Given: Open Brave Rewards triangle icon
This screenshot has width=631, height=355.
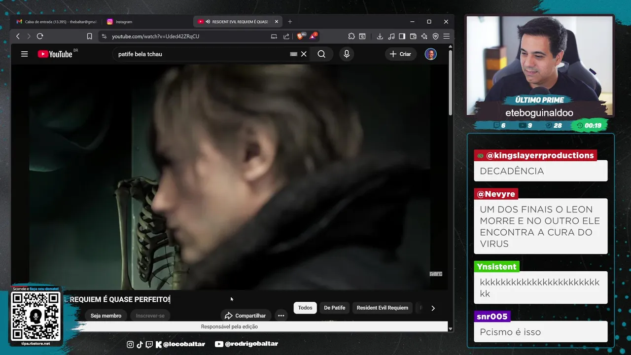Looking at the screenshot, I should pyautogui.click(x=313, y=36).
